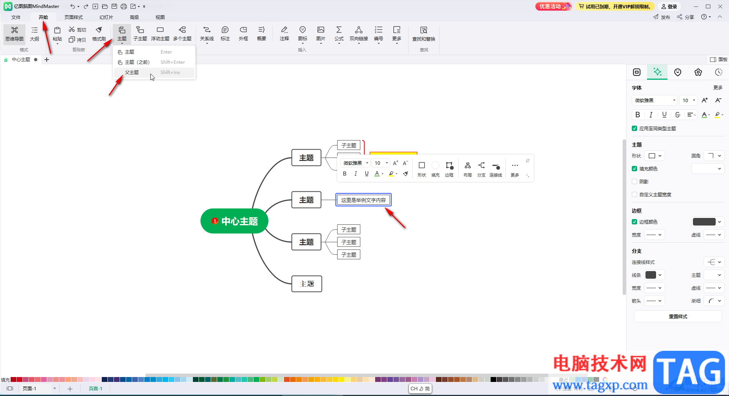This screenshot has width=729, height=396.
Task: Open the 微软雅黑 font dropdown in panel
Action: click(x=655, y=100)
